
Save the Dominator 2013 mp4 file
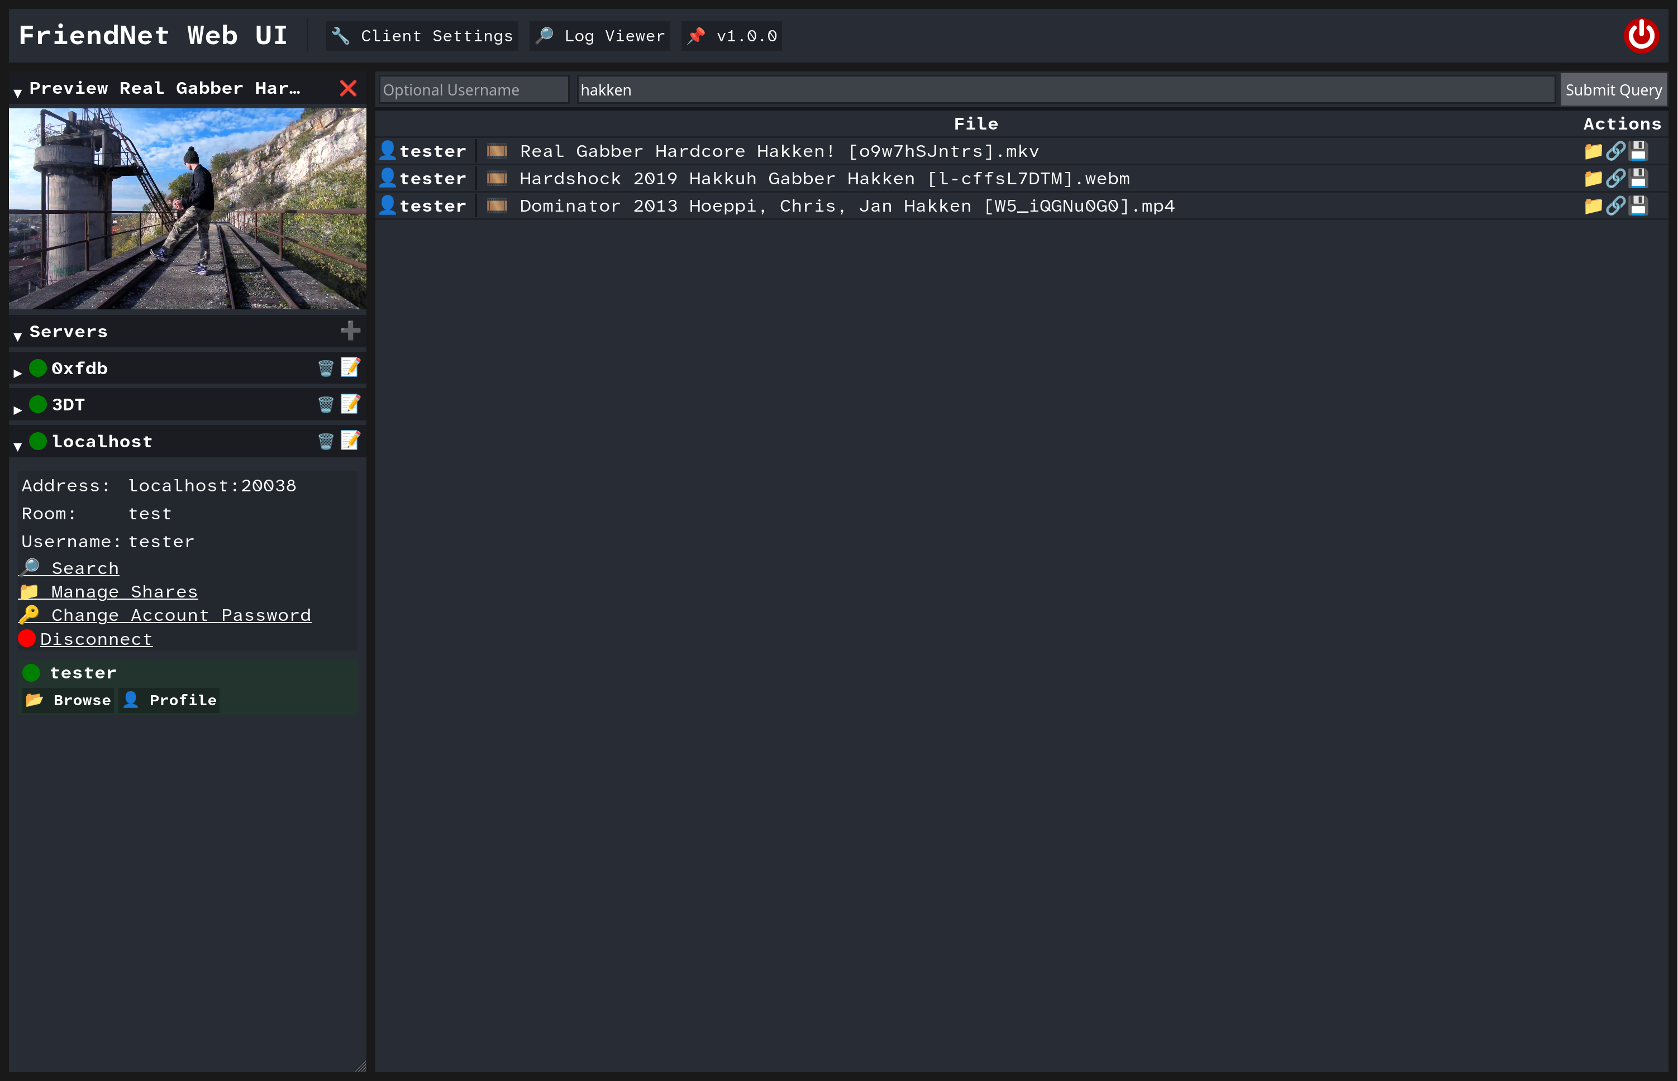coord(1638,205)
